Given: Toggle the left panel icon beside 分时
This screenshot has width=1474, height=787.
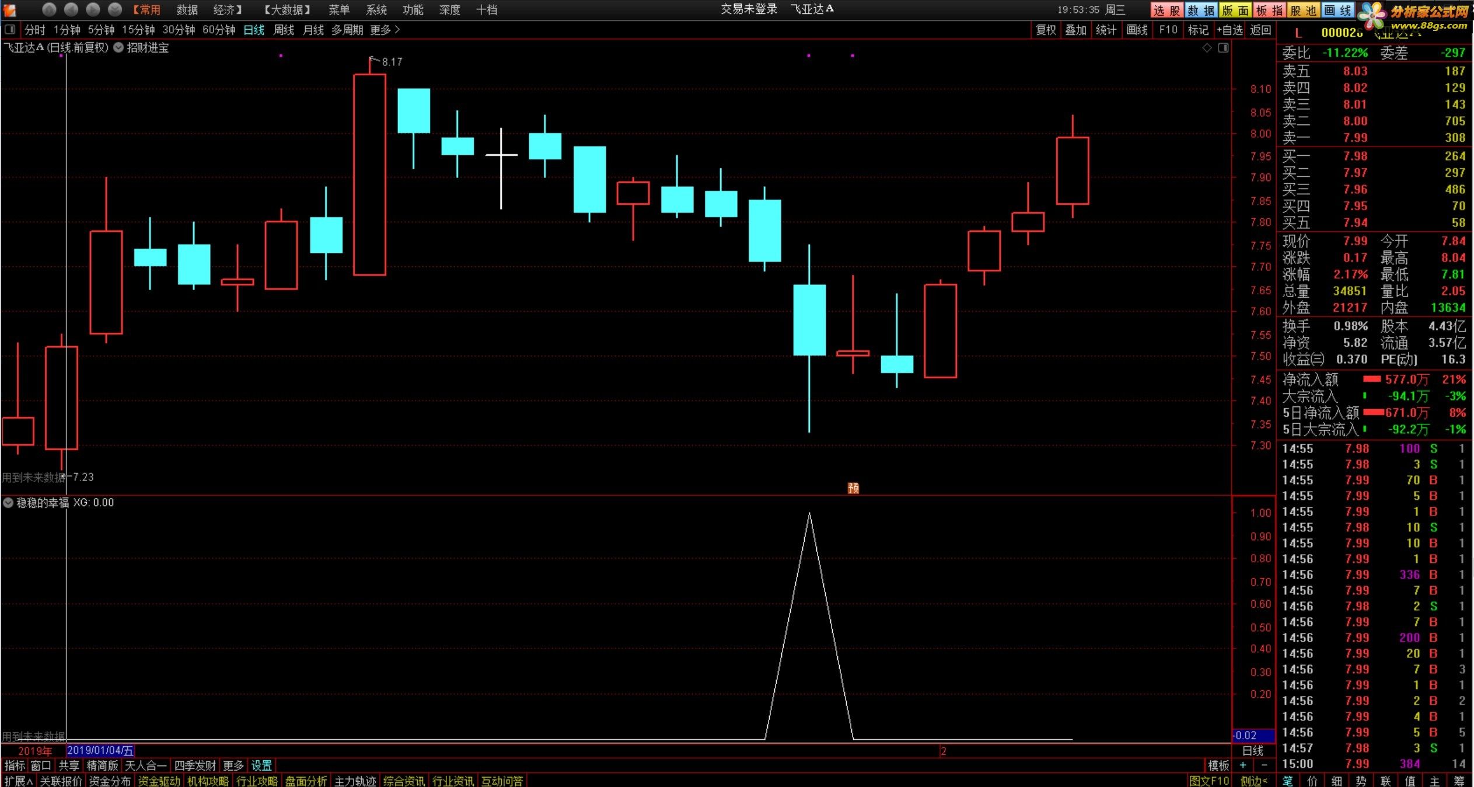Looking at the screenshot, I should [10, 29].
